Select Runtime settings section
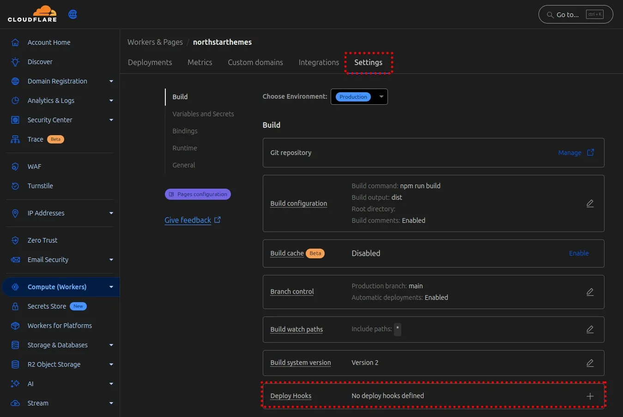Screen dimensions: 623x417 [x=185, y=148]
